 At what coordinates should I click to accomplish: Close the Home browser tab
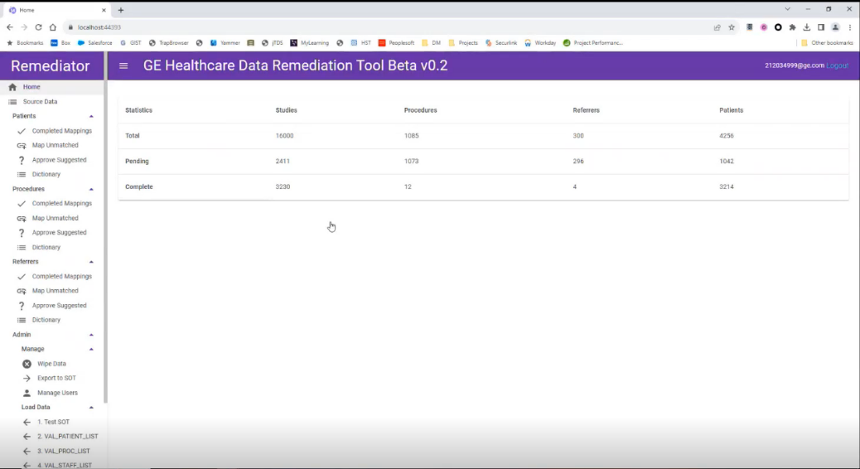(104, 10)
